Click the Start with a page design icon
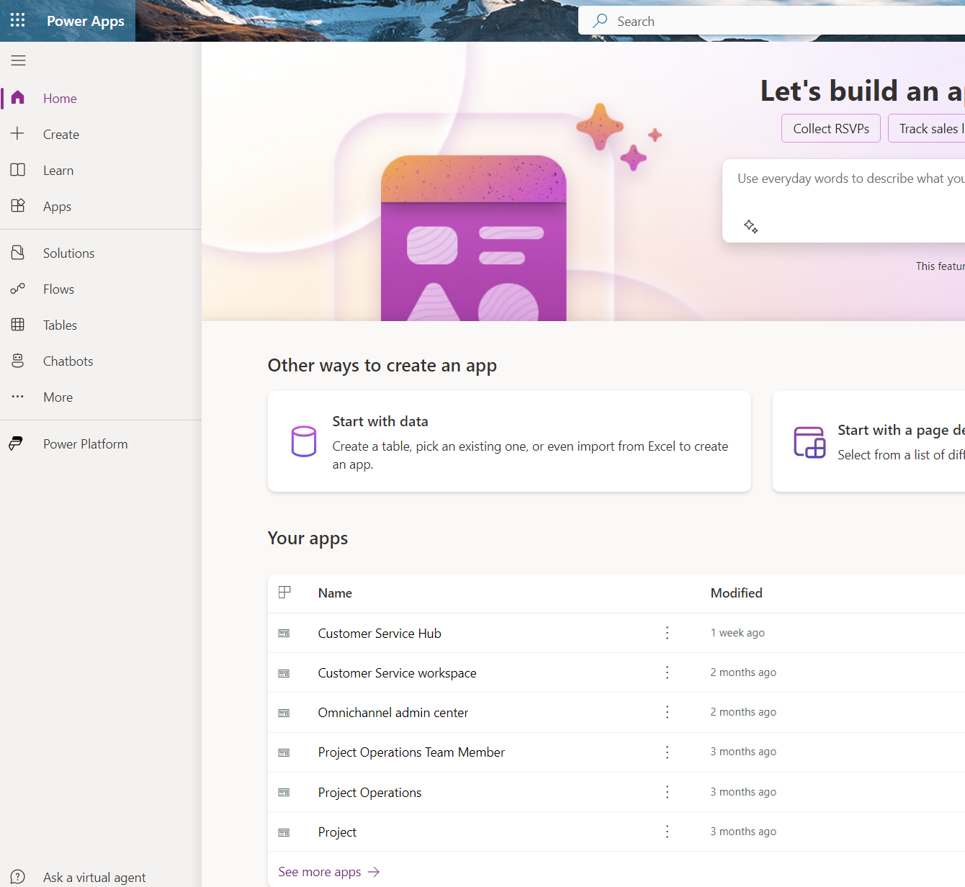 coord(809,442)
